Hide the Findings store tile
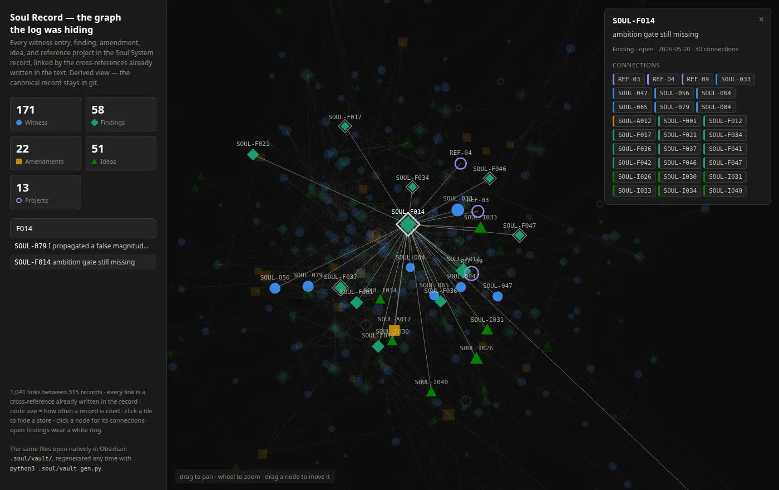 (121, 114)
